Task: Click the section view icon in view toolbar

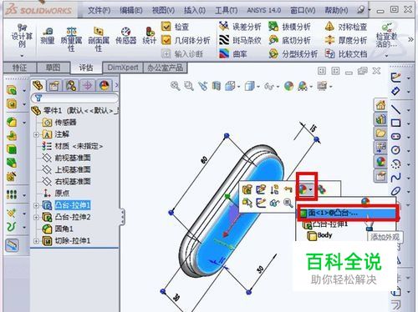Action: pos(217,86)
